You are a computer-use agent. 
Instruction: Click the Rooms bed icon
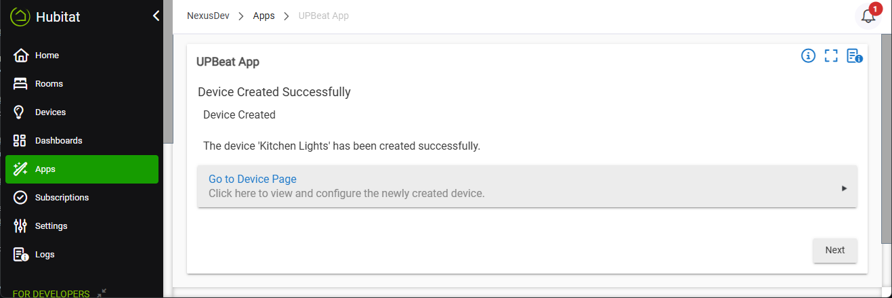[x=21, y=84]
